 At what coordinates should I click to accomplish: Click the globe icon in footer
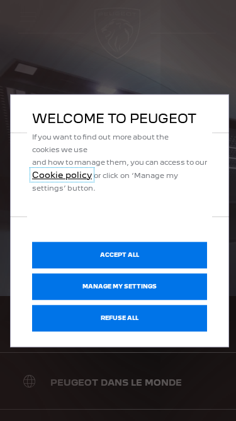coord(29,381)
